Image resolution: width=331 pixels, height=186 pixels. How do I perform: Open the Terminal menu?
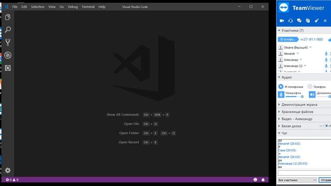point(88,7)
